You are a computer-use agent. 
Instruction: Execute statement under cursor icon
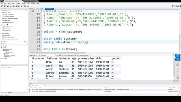pos(39,11)
